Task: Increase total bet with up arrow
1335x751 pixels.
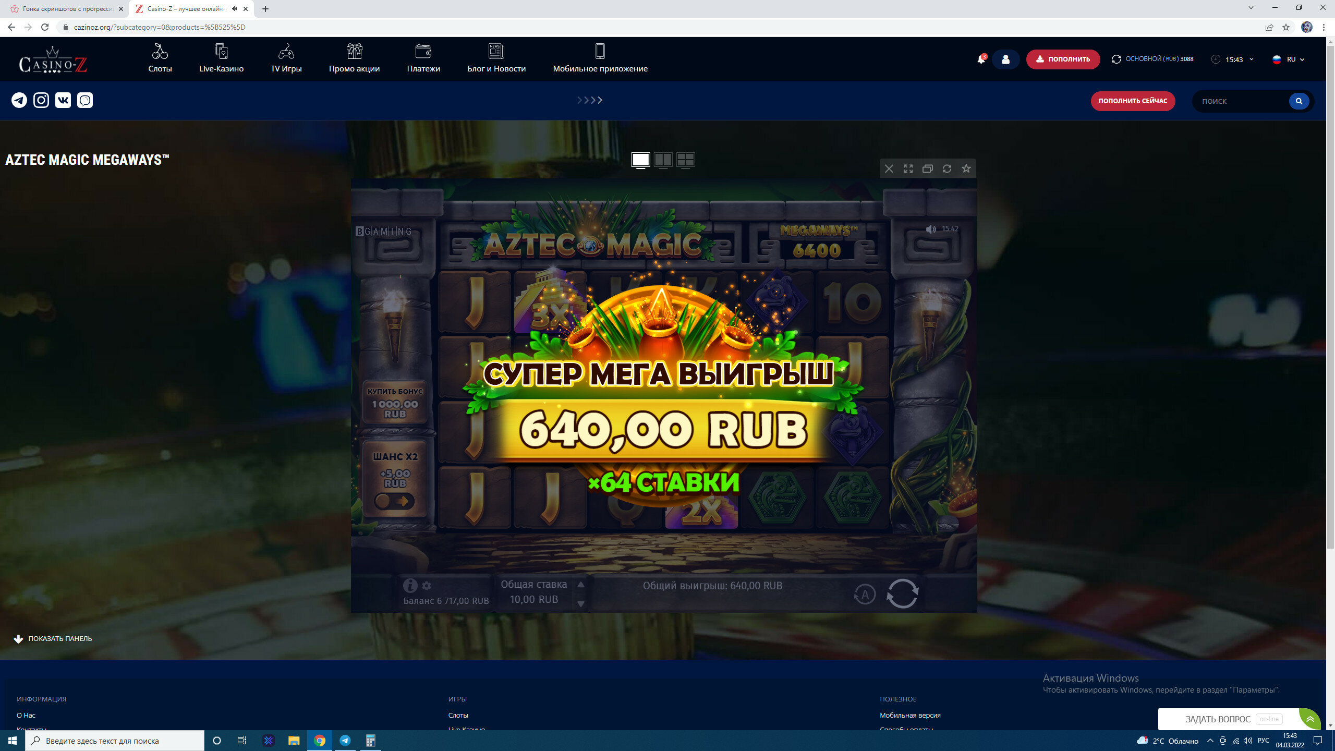Action: [x=580, y=585]
